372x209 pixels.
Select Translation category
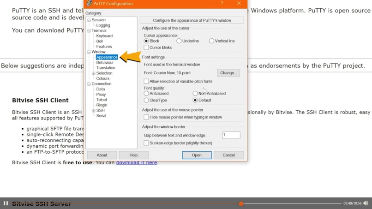coord(106,68)
